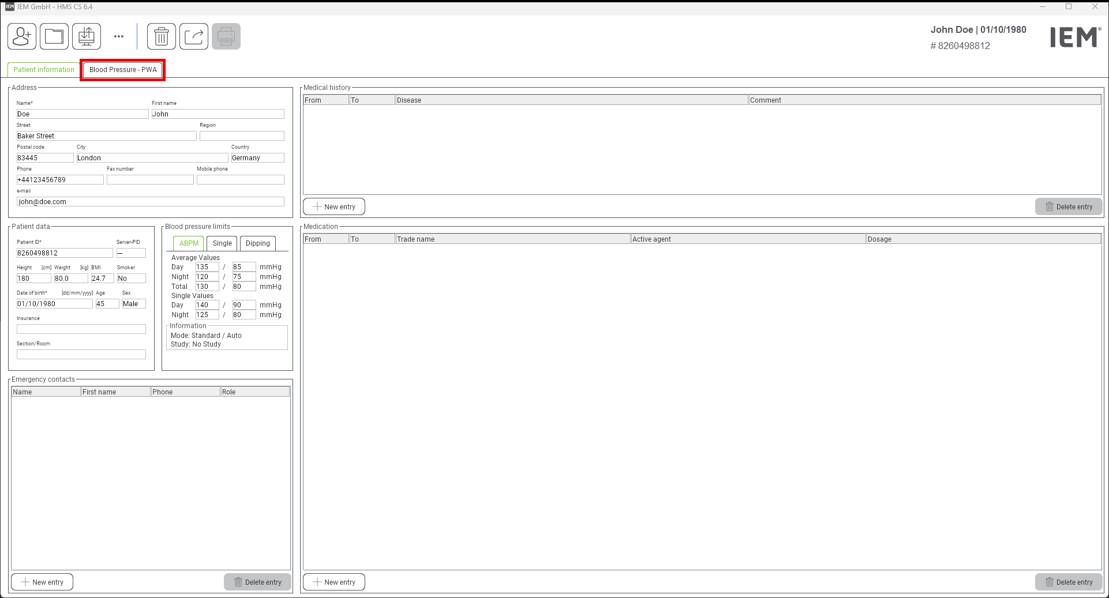Click the Disease column header

pos(571,100)
